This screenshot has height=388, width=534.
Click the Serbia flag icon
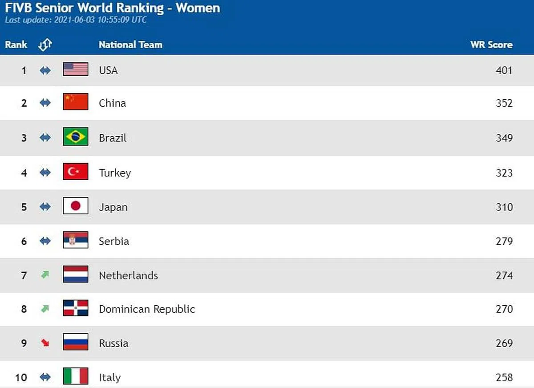tap(76, 240)
